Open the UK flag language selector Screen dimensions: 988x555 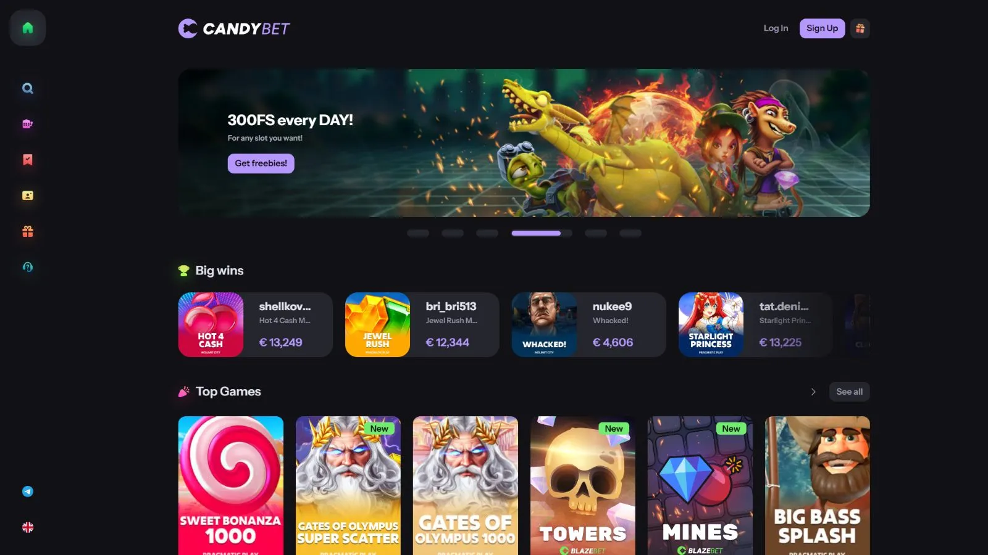[28, 527]
